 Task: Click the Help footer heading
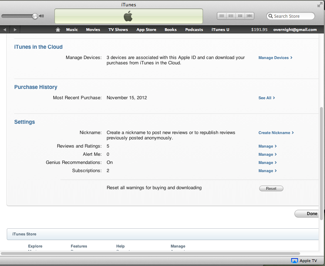121,246
